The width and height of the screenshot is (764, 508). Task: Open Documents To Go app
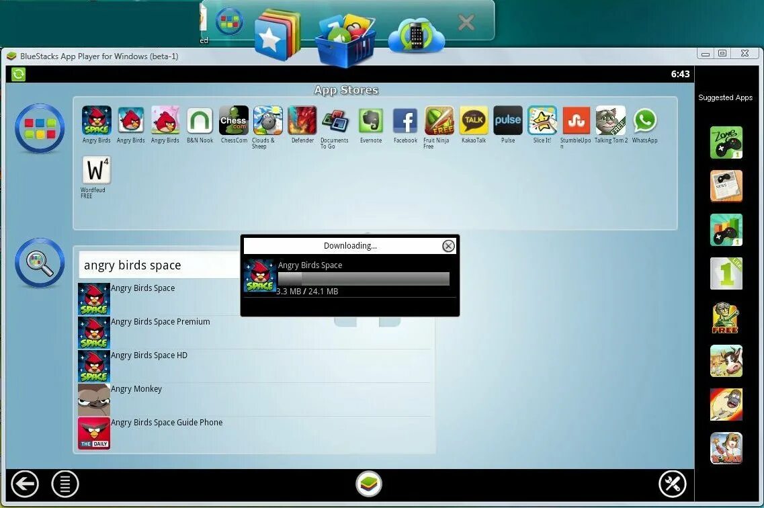point(336,120)
